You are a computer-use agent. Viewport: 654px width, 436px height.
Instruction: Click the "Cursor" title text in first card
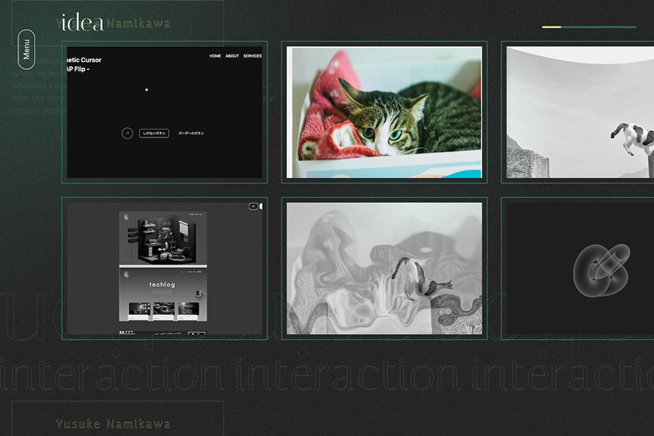click(91, 60)
